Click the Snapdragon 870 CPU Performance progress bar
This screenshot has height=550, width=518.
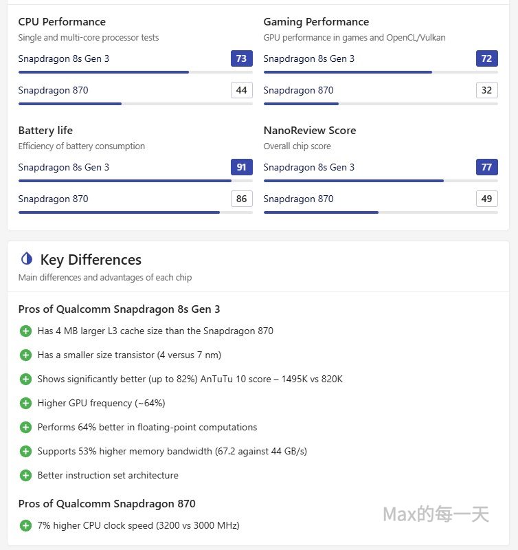pyautogui.click(x=135, y=104)
